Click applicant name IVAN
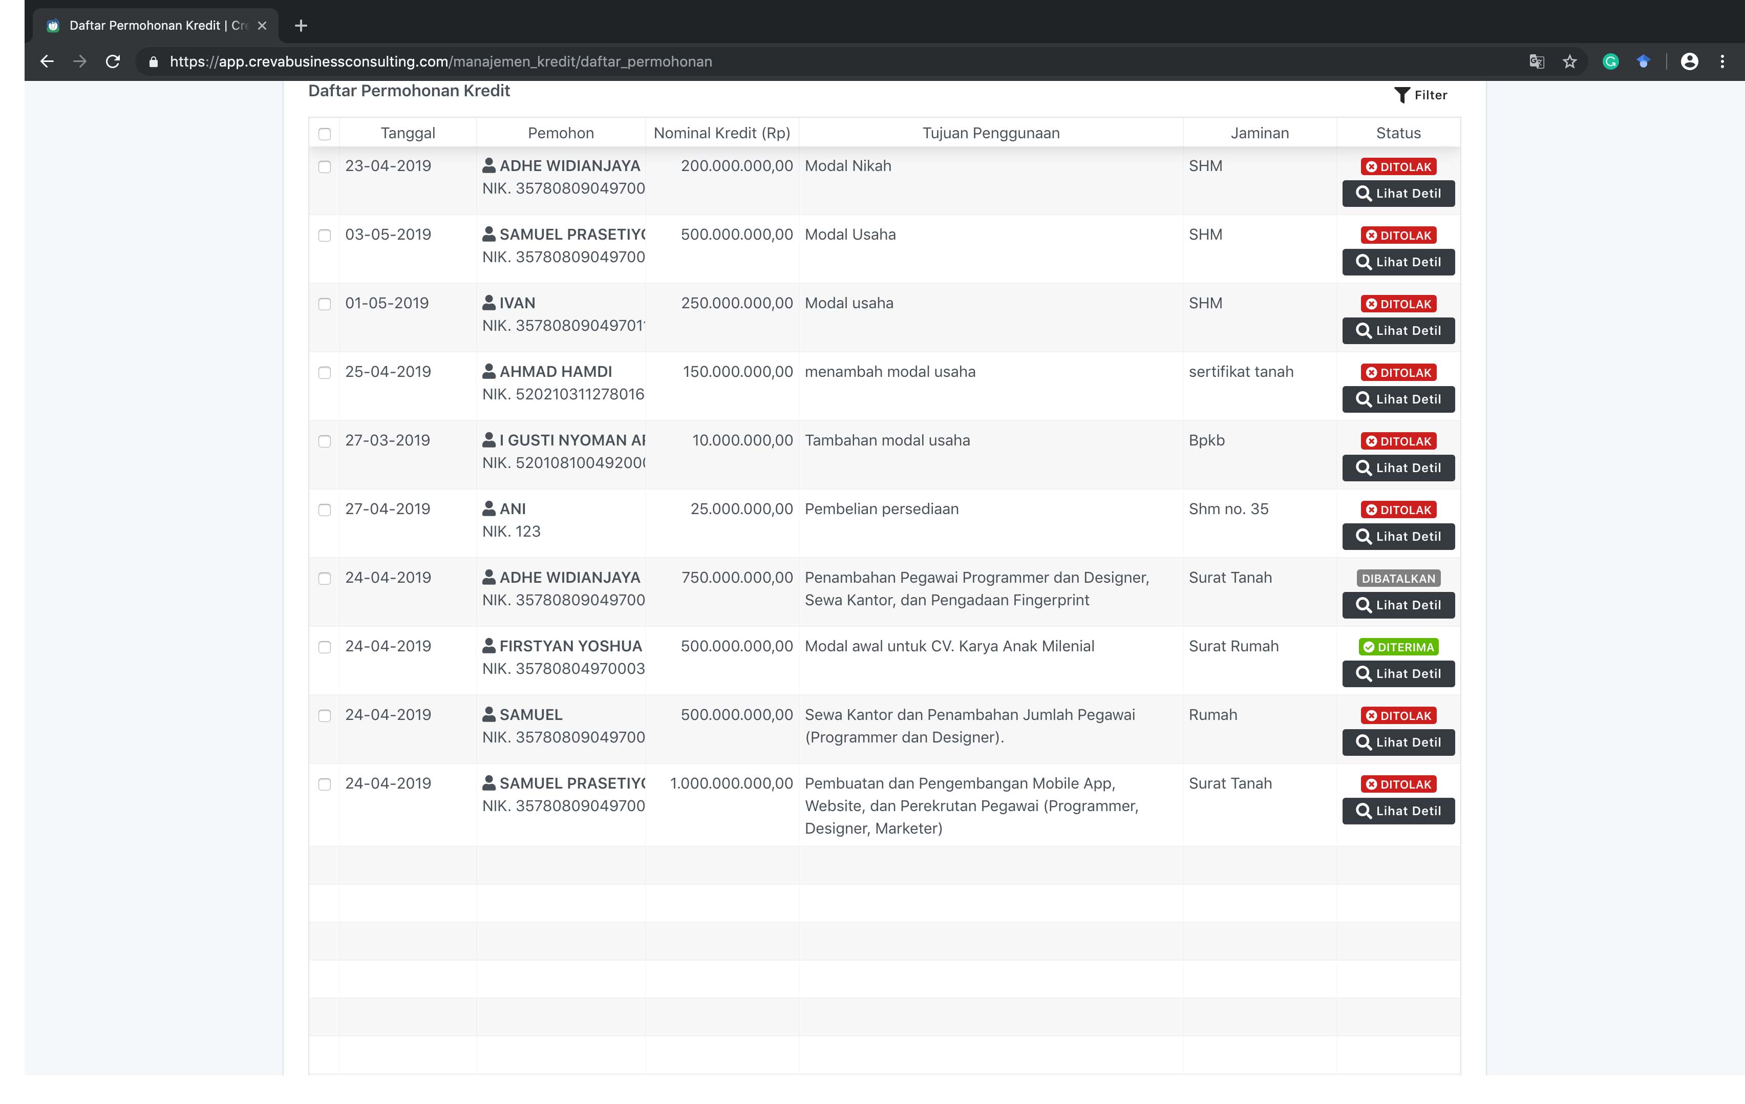Image resolution: width=1745 pixels, height=1104 pixels. pyautogui.click(x=518, y=303)
